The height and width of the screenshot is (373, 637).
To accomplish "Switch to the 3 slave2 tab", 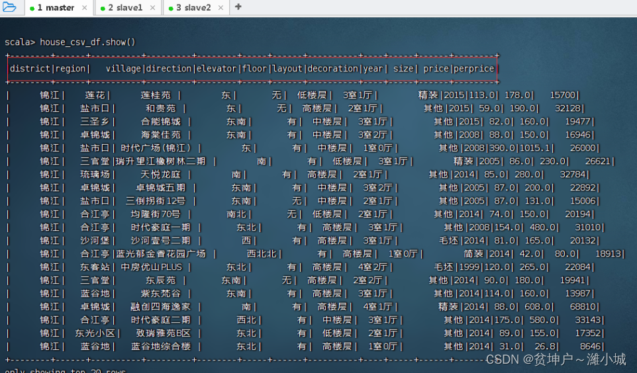I will click(x=193, y=8).
